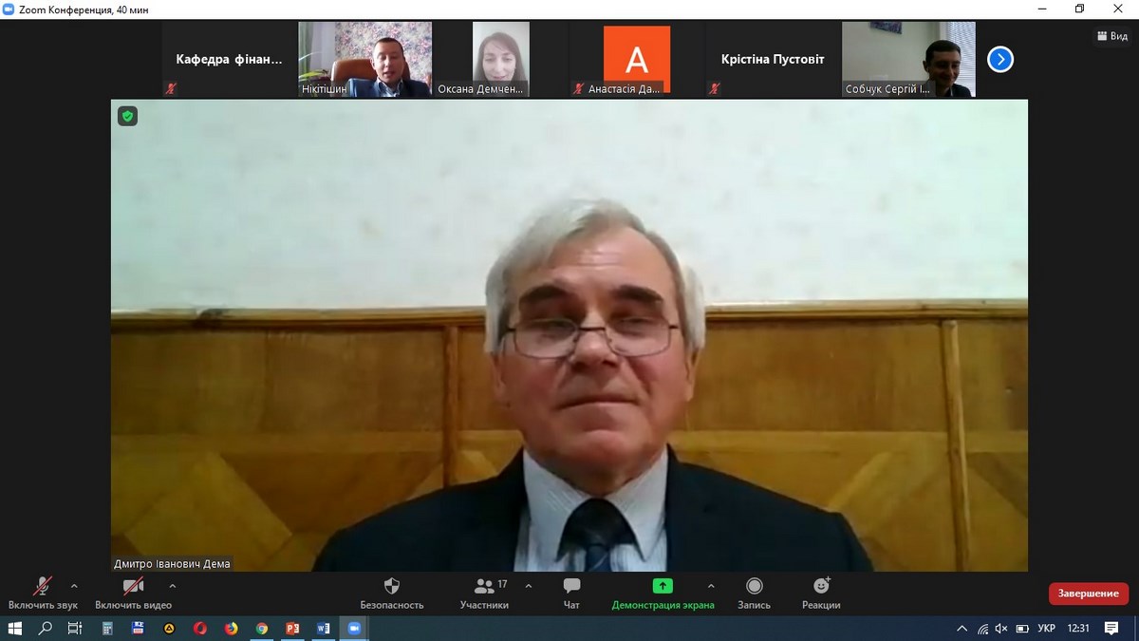Select Собчук Сергій video thumbnail
Viewport: 1139px width, 641px height.
point(908,59)
